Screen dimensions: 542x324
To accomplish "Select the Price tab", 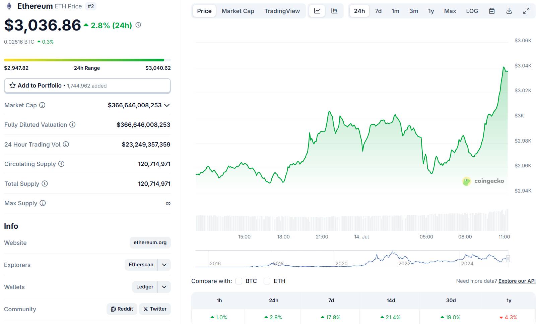I will click(204, 11).
